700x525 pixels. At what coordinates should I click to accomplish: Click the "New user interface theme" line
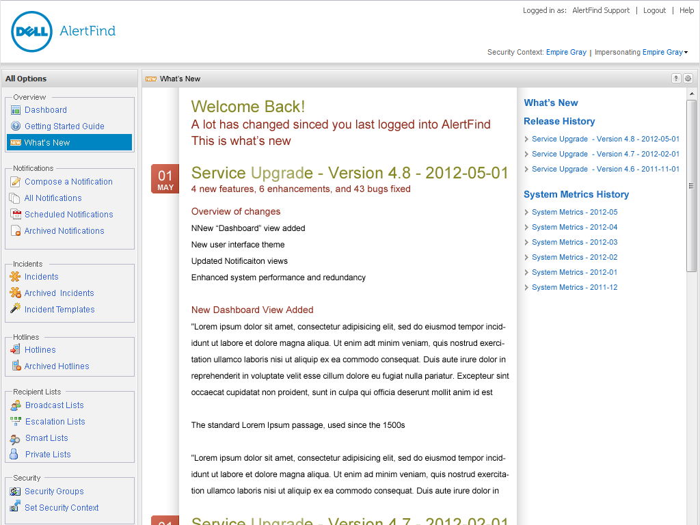click(x=238, y=245)
